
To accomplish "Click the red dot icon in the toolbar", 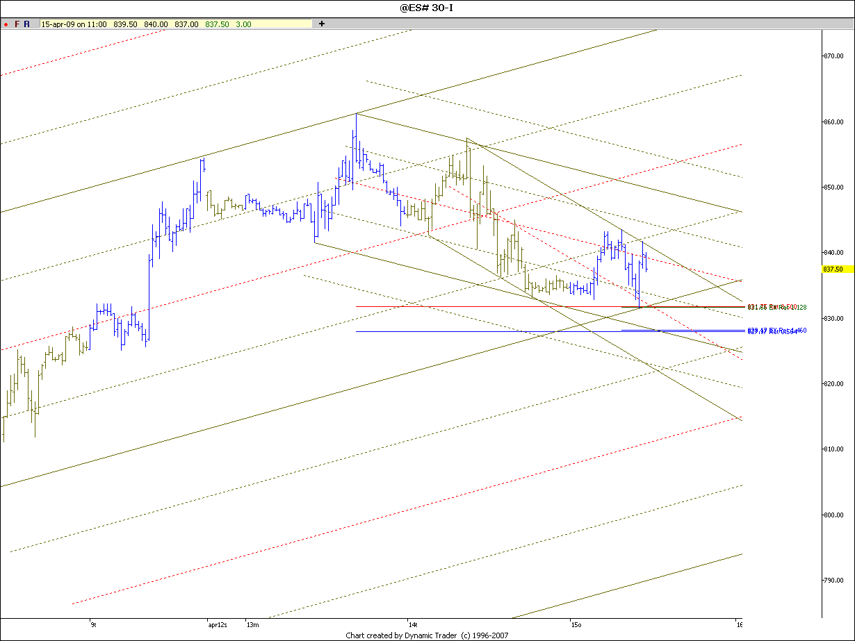I will pyautogui.click(x=6, y=24).
